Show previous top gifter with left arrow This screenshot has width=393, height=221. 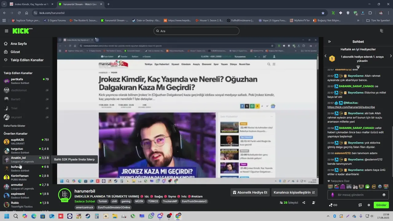coord(325,56)
